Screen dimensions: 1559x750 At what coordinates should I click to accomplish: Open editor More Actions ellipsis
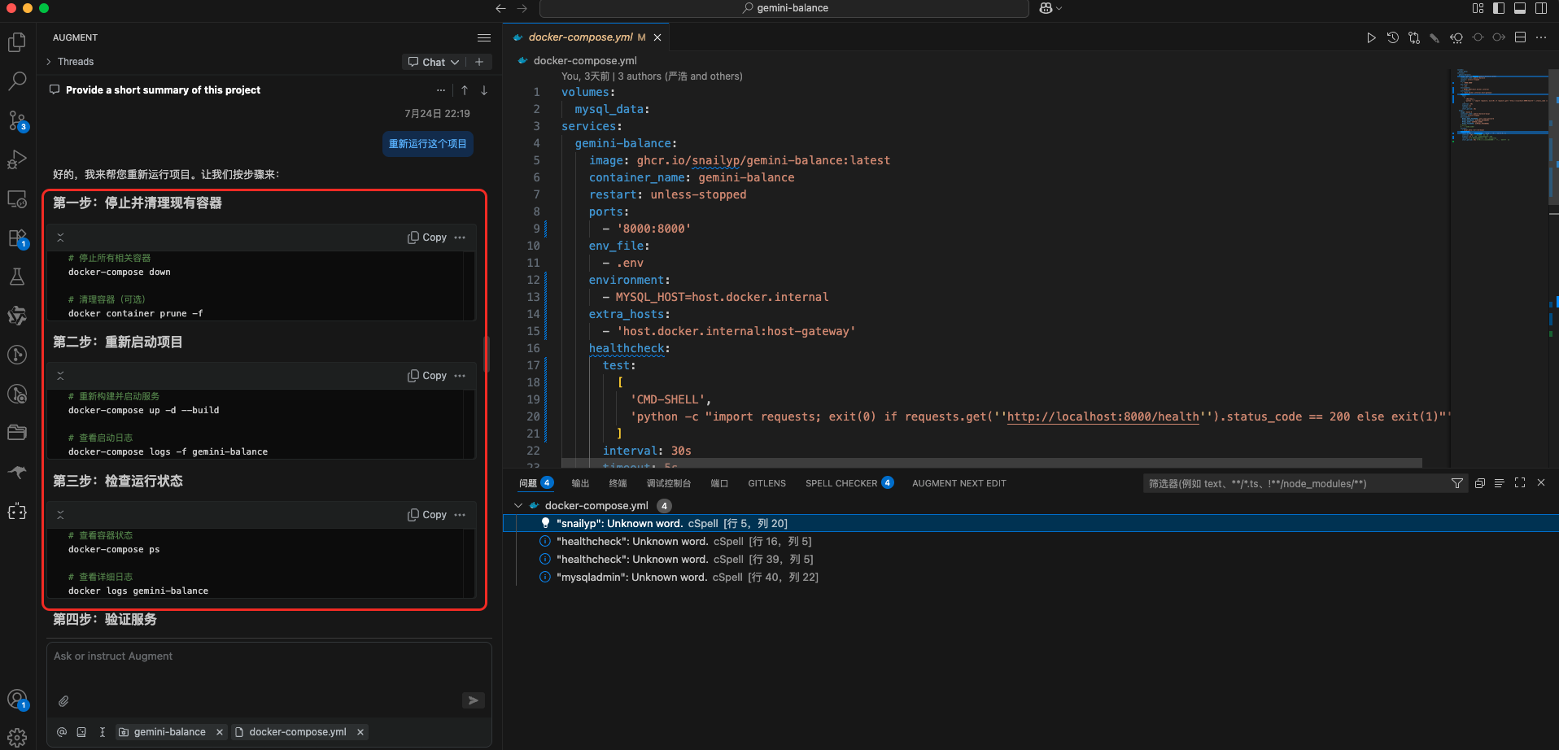click(x=1541, y=37)
